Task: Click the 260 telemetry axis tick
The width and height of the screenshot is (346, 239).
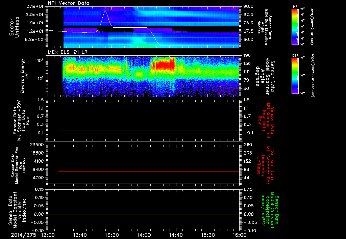Action: point(247,144)
